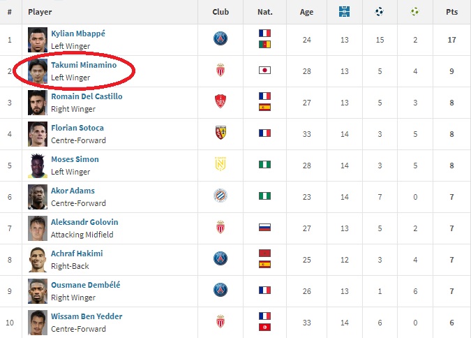Click Stade Brestois crest for Romain Del Castillo

[x=220, y=101]
